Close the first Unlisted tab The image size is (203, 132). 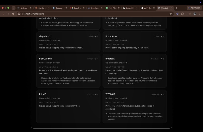coord(31,8)
